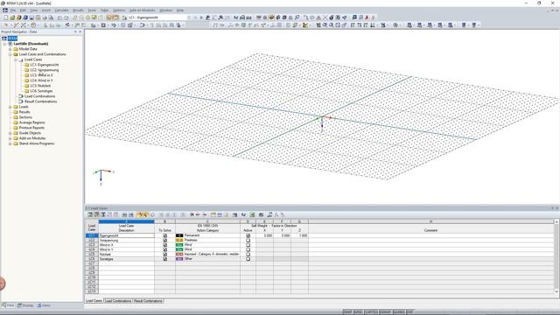
Task: Select Load Combinations in navigator tree
Action: coord(39,96)
